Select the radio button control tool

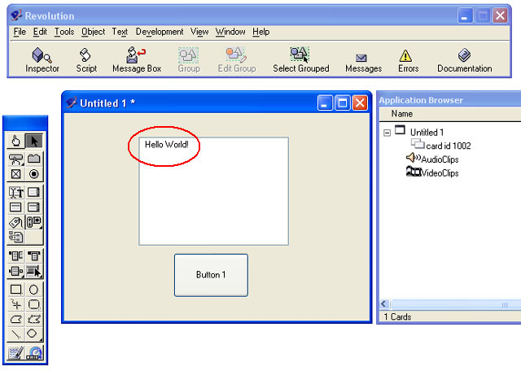[34, 174]
